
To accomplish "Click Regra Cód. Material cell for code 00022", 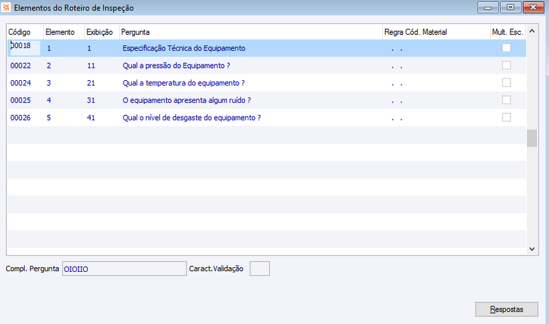I will pyautogui.click(x=436, y=66).
